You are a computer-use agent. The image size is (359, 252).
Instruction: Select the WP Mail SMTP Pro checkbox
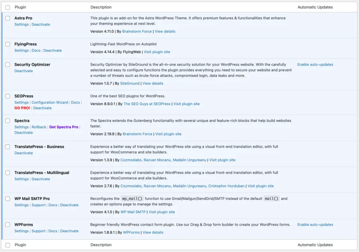(8, 199)
